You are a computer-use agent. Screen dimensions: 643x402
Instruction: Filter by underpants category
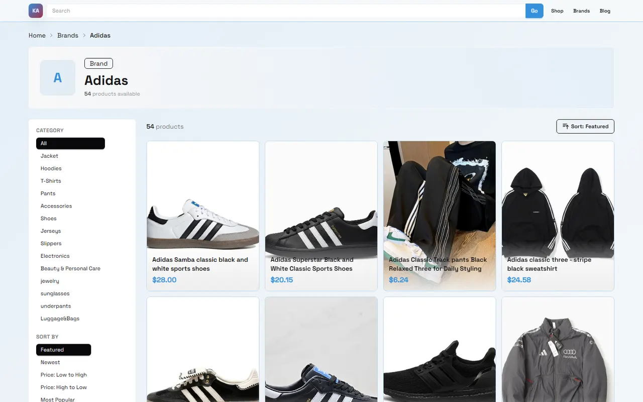tap(56, 307)
